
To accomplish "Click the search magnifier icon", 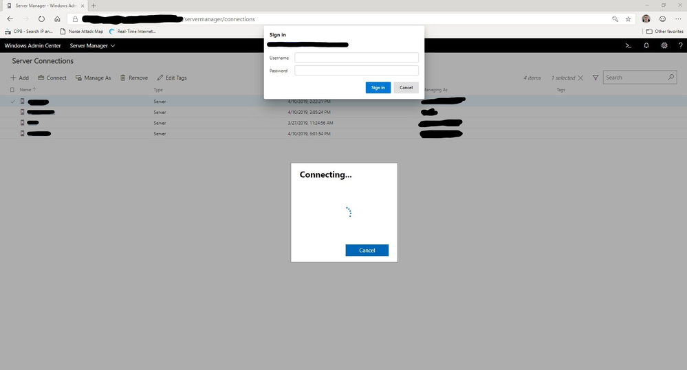I will coord(670,77).
